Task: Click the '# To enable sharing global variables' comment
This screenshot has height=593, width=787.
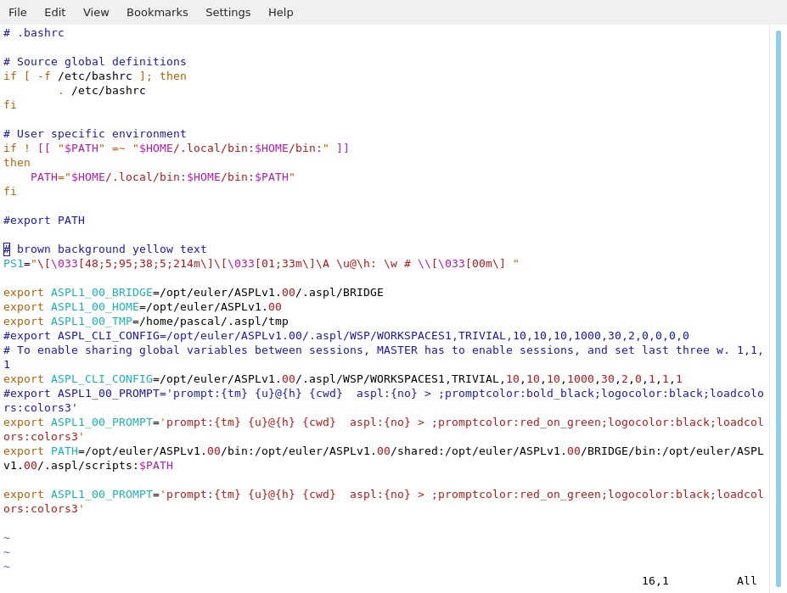Action: [382, 350]
